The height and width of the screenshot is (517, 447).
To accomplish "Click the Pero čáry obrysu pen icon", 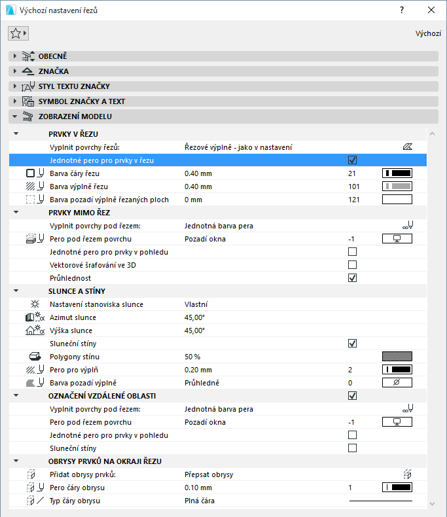I will 35,488.
